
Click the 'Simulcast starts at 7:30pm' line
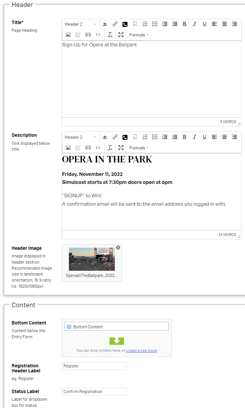click(x=117, y=182)
